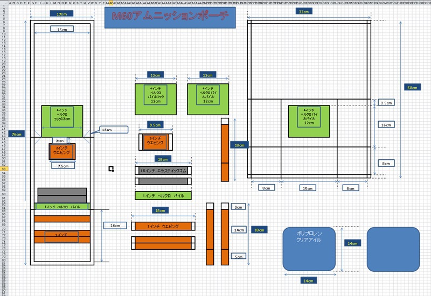Select the 33cm width label
Viewport: 431px width, 296px height.
304,11
